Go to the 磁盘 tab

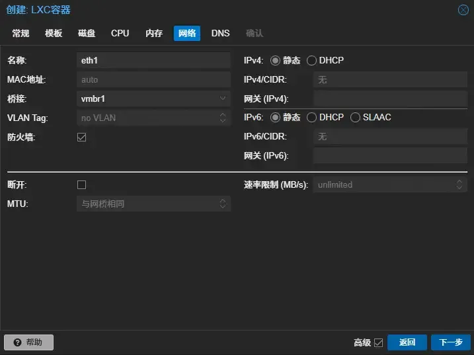[x=87, y=33]
